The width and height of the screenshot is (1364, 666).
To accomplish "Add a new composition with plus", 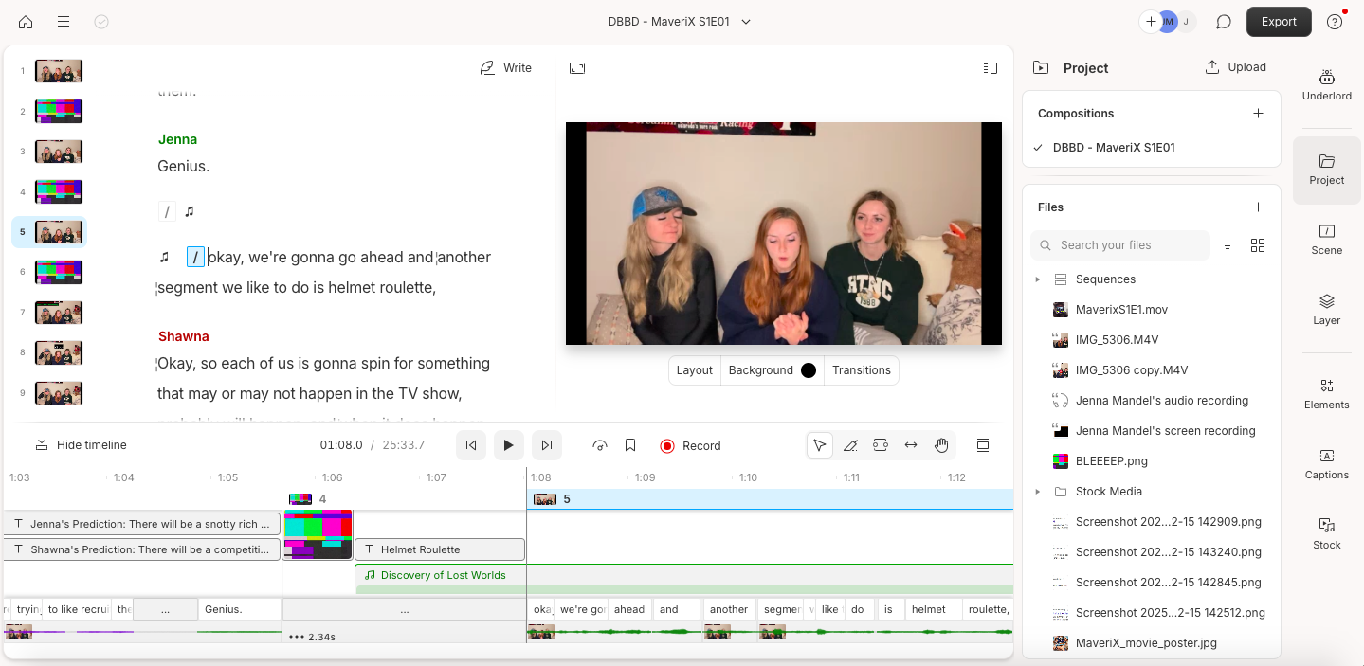I will coord(1258,114).
